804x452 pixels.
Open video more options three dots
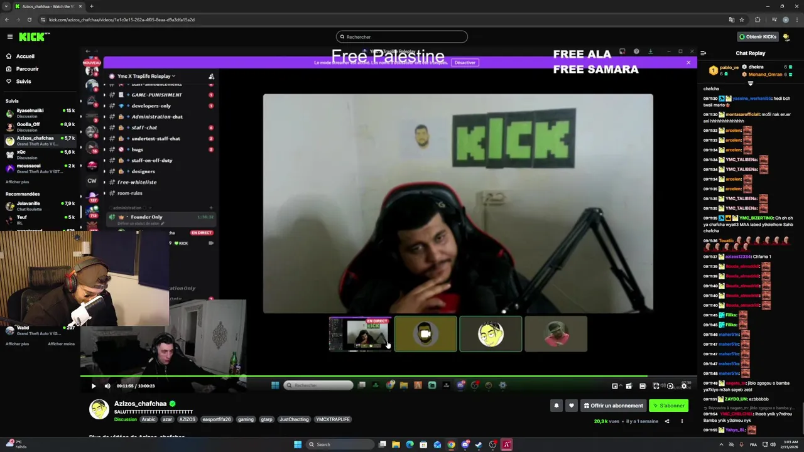(682, 421)
